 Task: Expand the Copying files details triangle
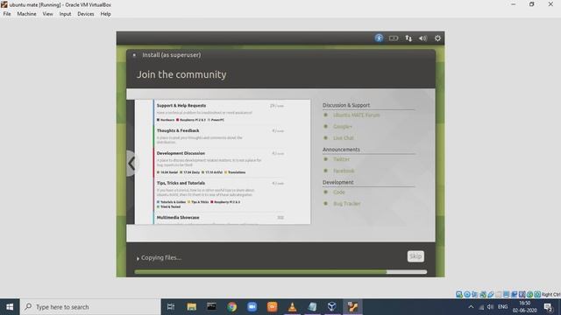click(138, 258)
